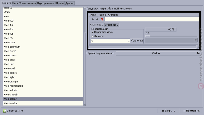The image size is (204, 115).
Task: Switch to Страница 2 preview tab
Action: tap(111, 25)
